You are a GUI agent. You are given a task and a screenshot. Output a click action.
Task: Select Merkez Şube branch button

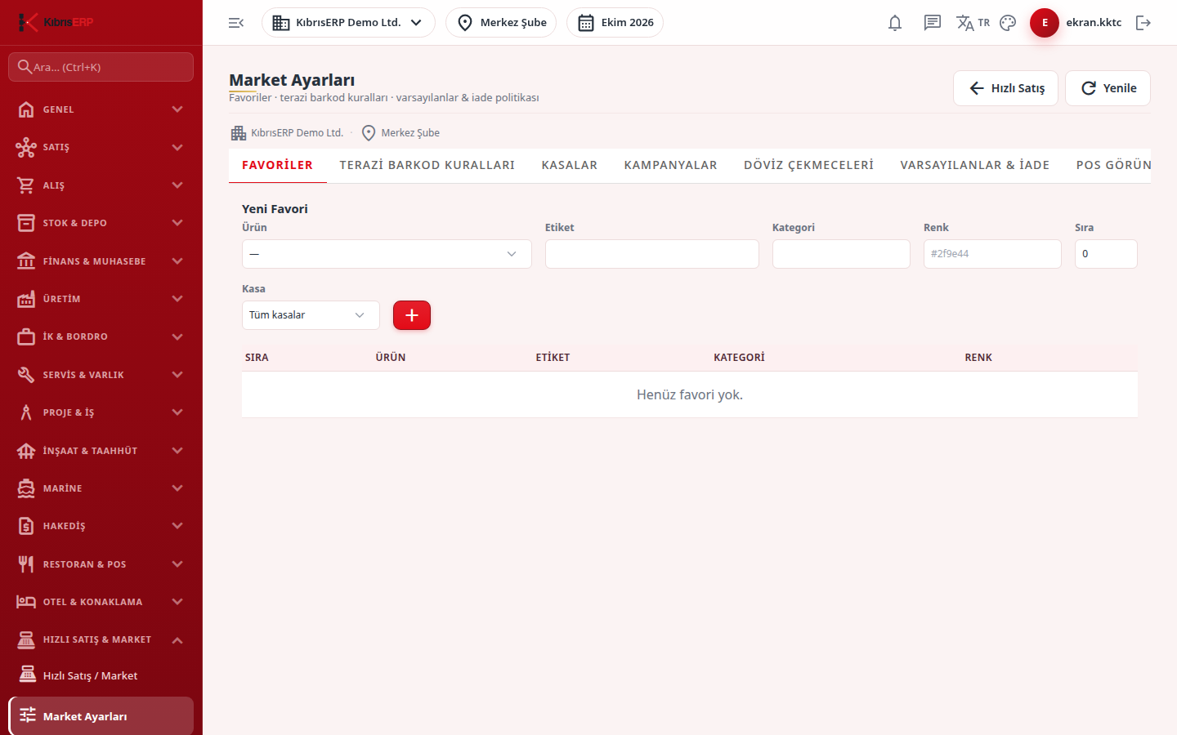501,23
